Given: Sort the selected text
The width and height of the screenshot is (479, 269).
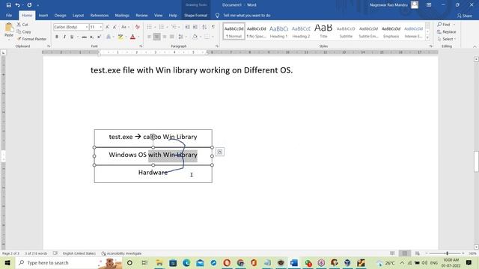Looking at the screenshot, I should pyautogui.click(x=204, y=27).
